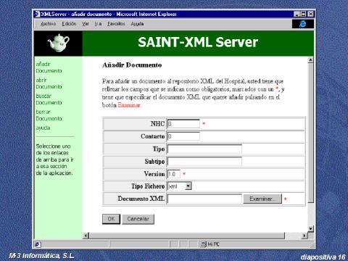Click the red Examinar word in instructions
The image size is (348, 261).
pyautogui.click(x=129, y=105)
